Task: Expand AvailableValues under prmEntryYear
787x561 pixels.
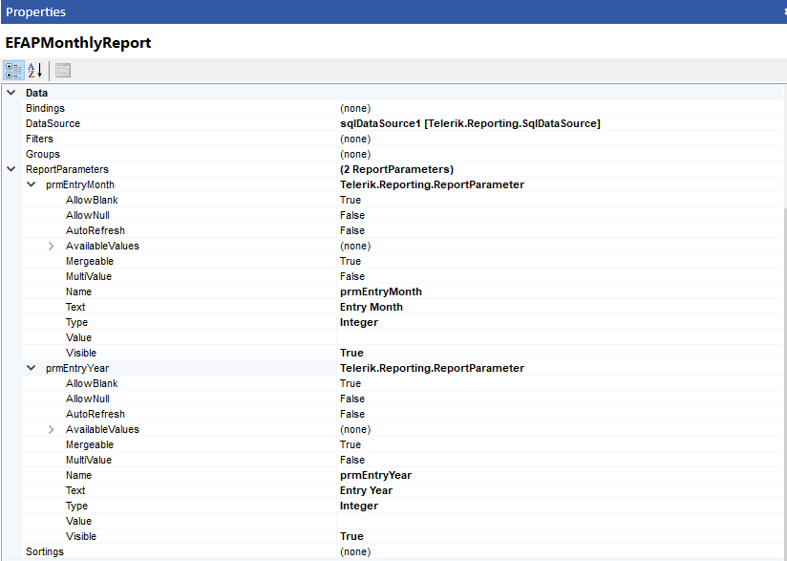Action: click(52, 429)
